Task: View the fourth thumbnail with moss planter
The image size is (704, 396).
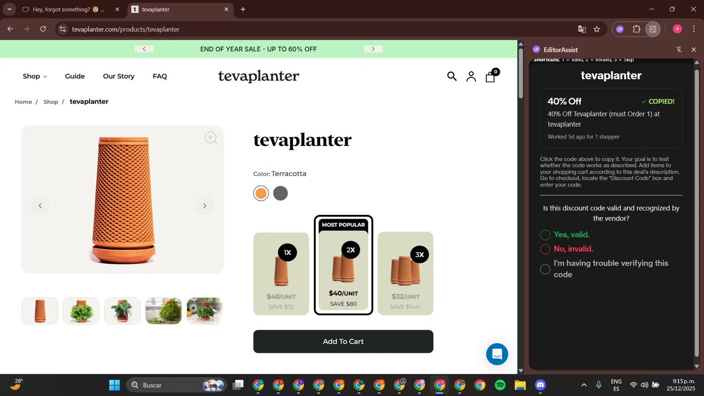Action: [163, 311]
